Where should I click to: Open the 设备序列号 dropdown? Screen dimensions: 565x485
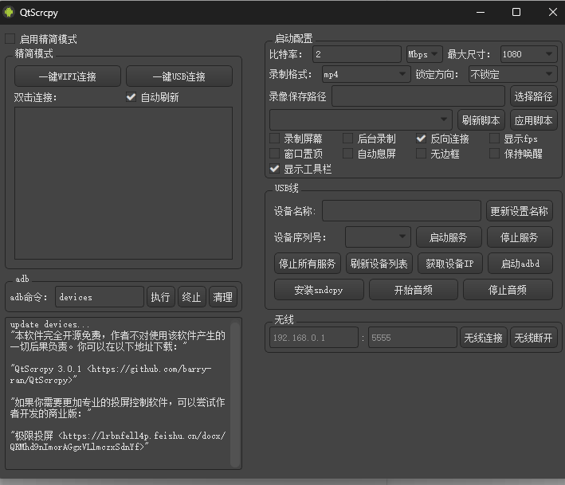point(378,237)
